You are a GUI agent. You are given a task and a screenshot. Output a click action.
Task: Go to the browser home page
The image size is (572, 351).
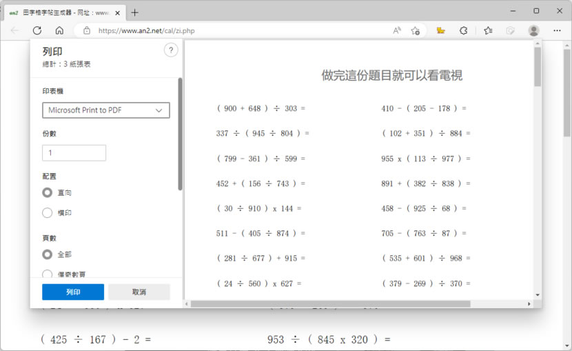pyautogui.click(x=59, y=30)
